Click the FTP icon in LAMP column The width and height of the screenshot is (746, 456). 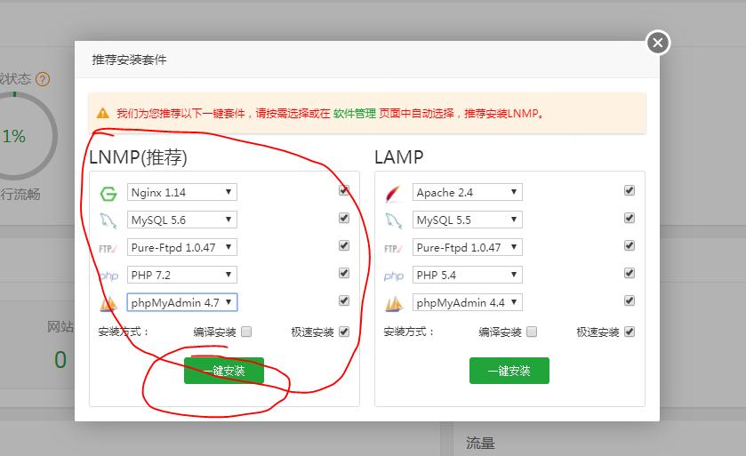click(394, 249)
